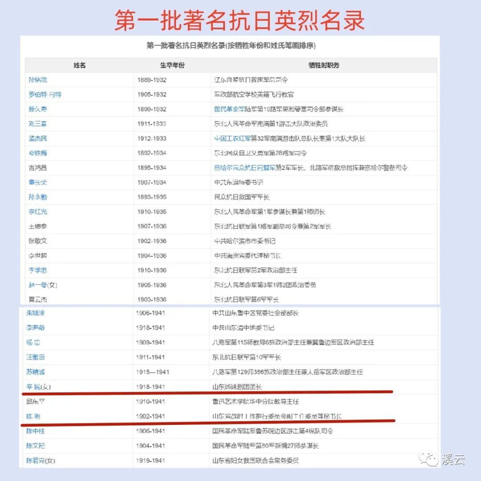Open the 陈若克(女) link
Image resolution: width=481 pixels, height=481 pixels.
41,461
